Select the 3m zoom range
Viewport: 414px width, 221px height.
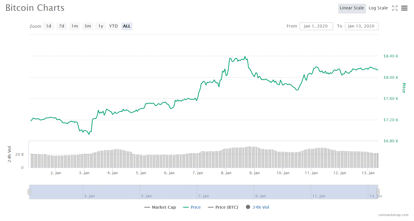click(x=87, y=26)
